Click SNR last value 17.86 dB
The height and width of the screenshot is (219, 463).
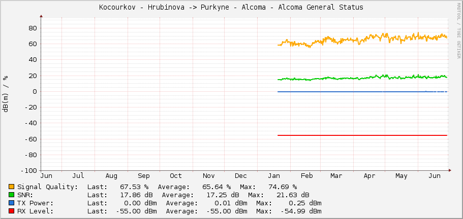click(136, 195)
